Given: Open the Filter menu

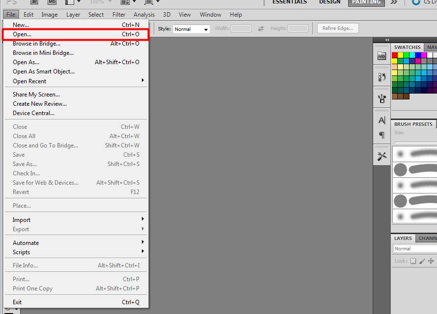Looking at the screenshot, I should click(x=119, y=15).
